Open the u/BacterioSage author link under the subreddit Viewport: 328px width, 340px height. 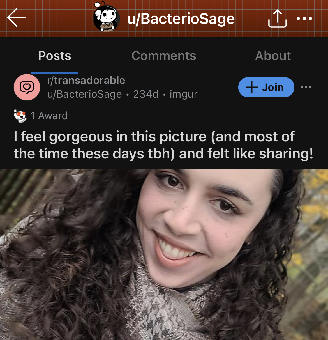point(85,94)
